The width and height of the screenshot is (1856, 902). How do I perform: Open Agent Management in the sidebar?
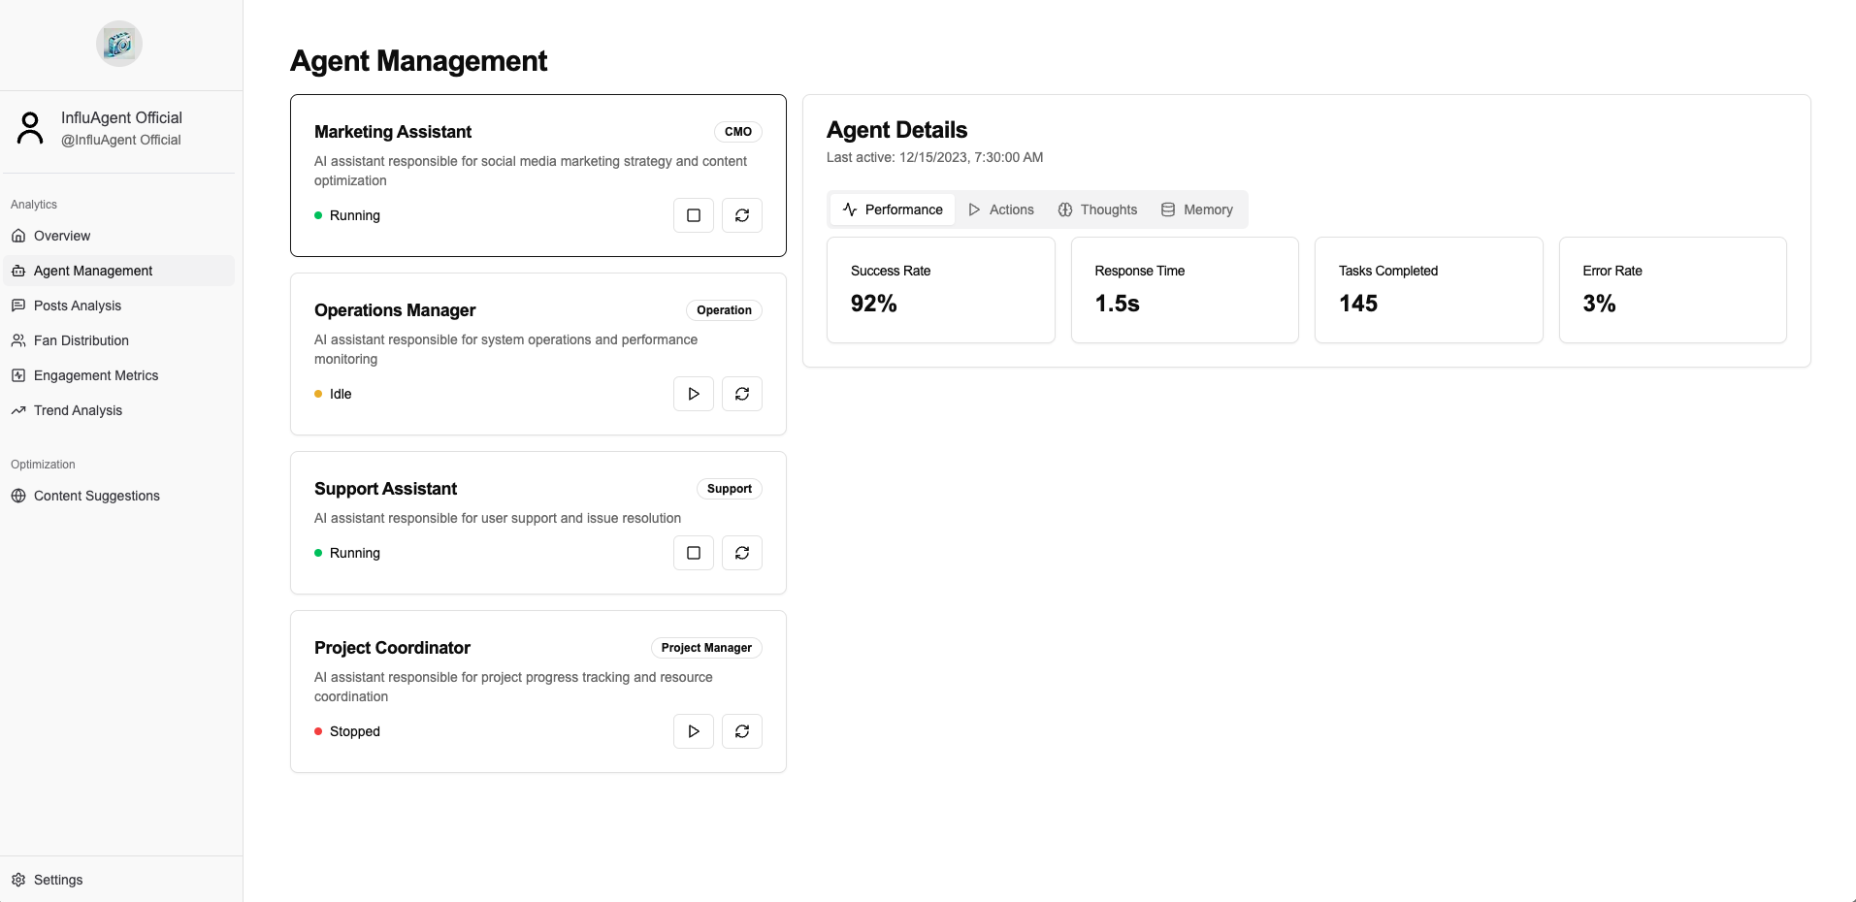tap(92, 271)
